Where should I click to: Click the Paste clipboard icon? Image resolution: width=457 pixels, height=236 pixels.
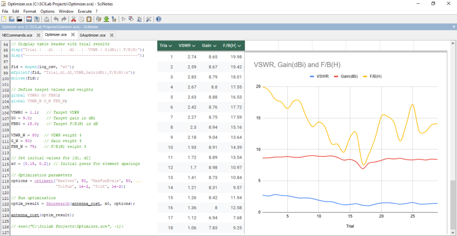click(x=89, y=19)
